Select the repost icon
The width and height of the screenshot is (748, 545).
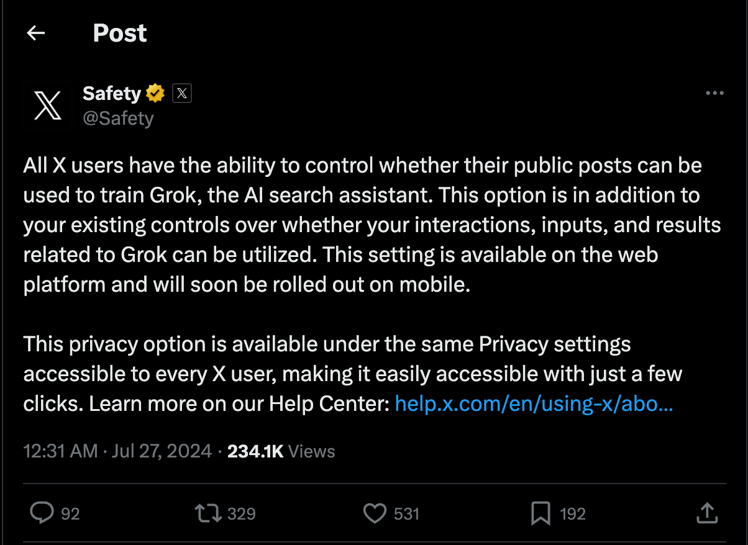210,513
